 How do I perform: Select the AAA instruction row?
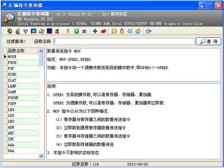coord(22,145)
